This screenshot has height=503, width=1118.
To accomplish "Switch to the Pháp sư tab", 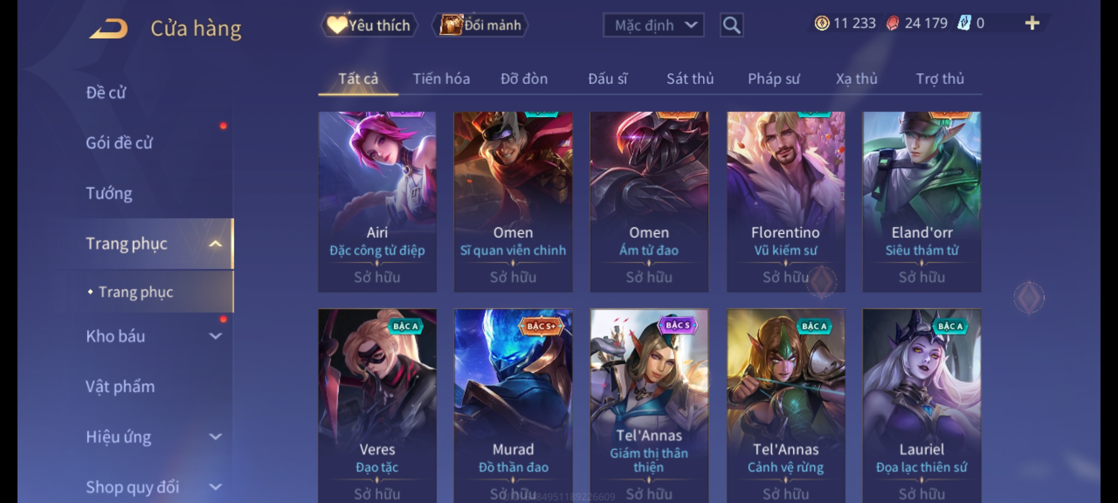I will coord(774,79).
